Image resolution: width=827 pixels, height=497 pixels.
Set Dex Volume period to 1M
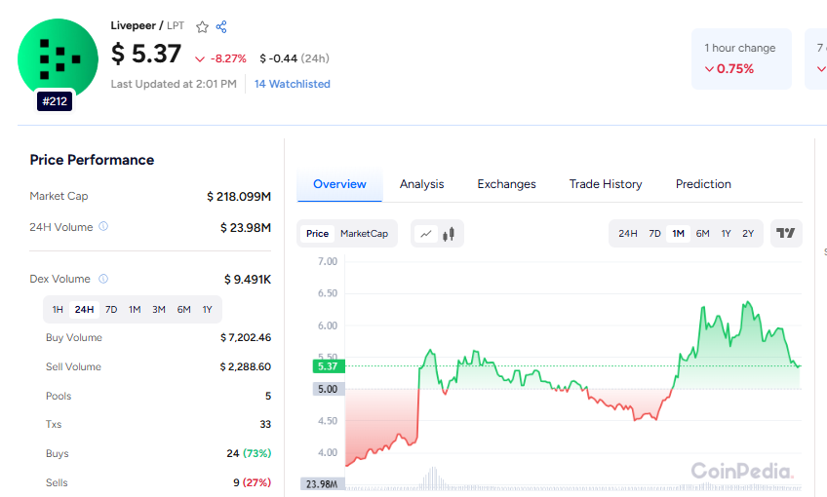135,309
